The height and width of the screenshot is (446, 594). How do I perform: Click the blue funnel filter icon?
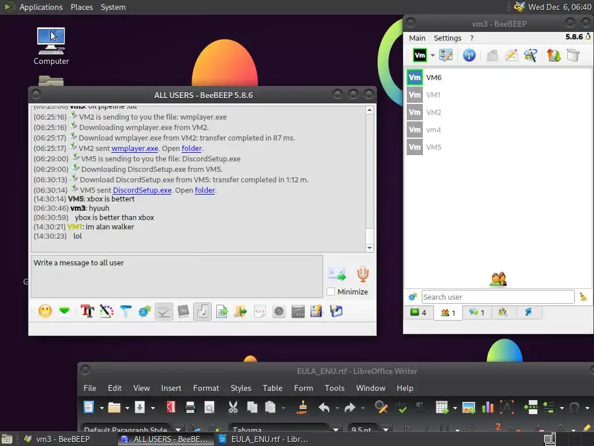click(x=125, y=311)
